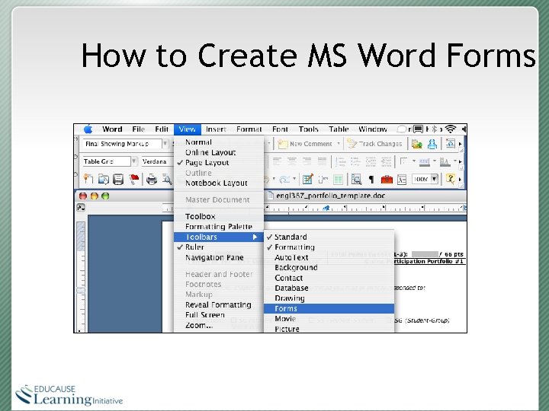Open the Final Showing Markup dropdown

[x=165, y=144]
